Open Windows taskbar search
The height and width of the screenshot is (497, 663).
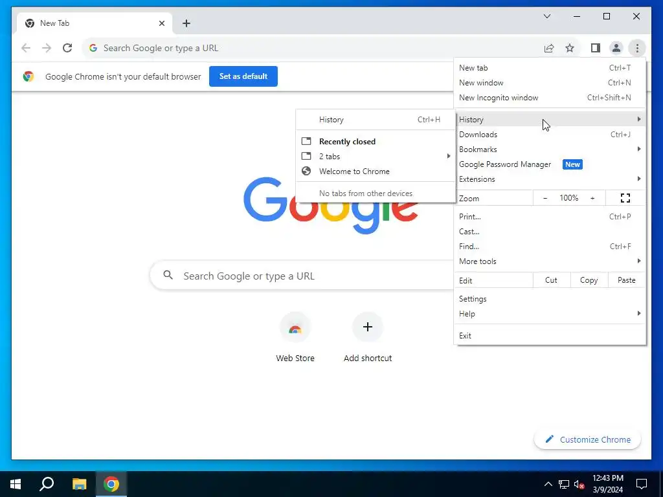pos(47,484)
